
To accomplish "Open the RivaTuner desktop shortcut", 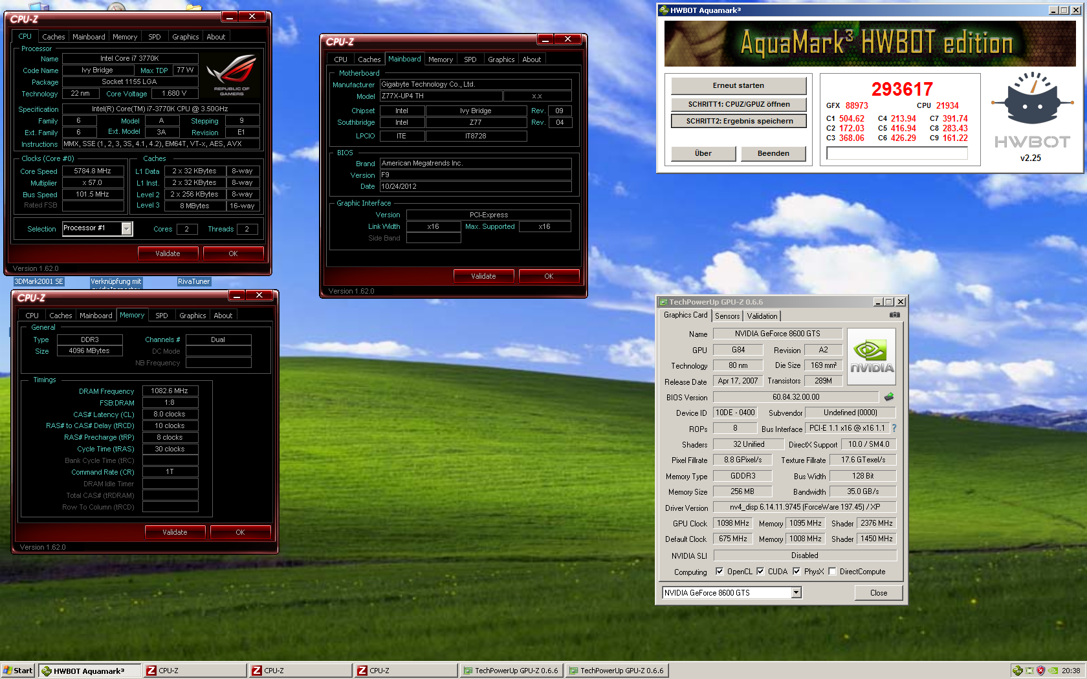I will [x=193, y=281].
